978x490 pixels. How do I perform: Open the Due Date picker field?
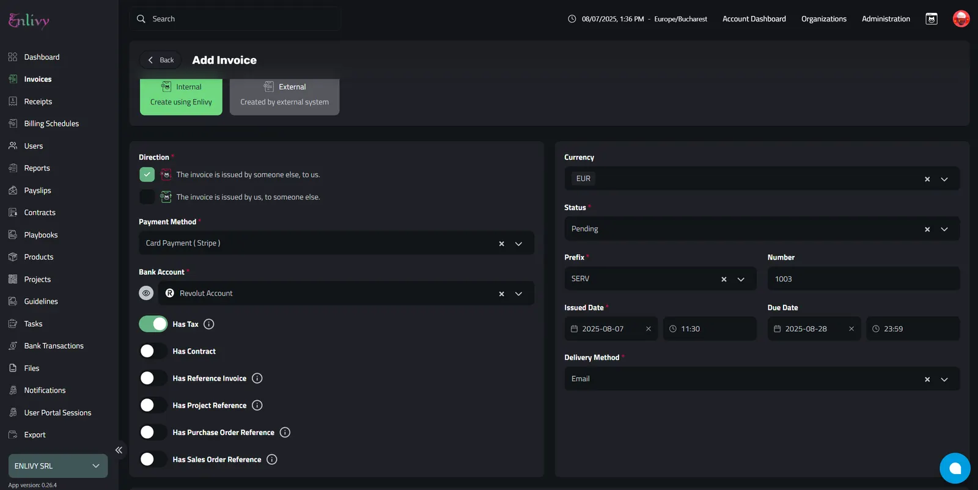[x=814, y=329]
